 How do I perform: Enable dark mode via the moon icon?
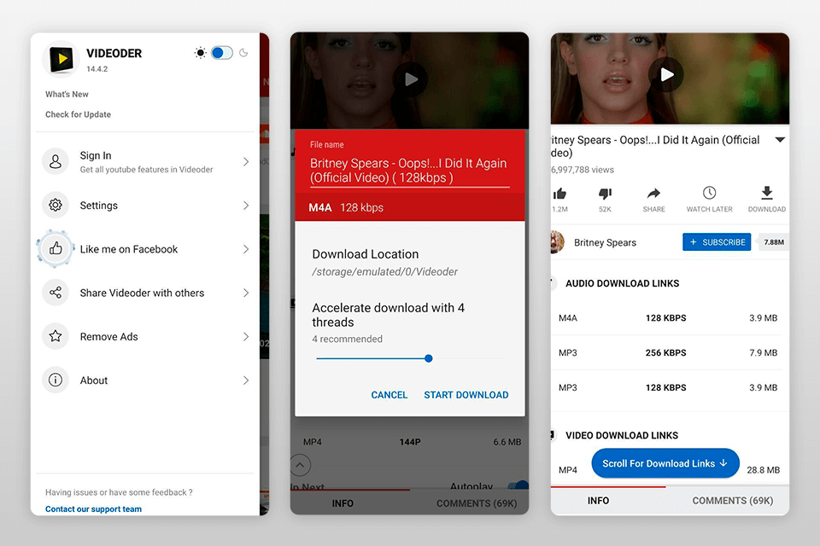[243, 52]
